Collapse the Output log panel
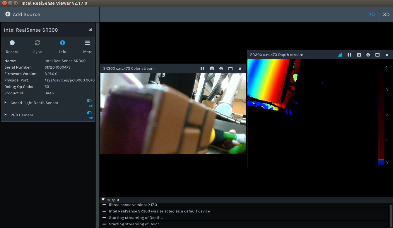Screen dimensions: 393x228 pos(103,200)
